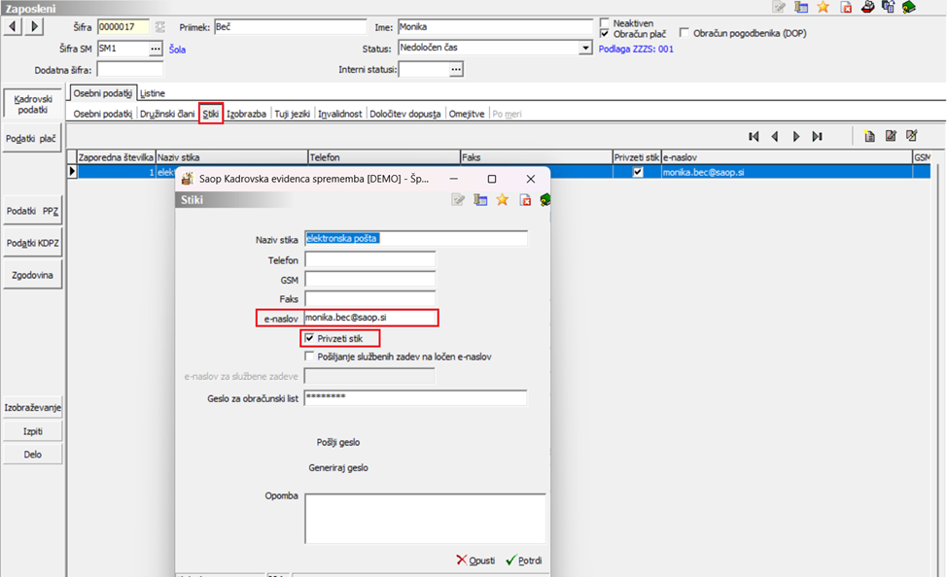Click the GSM field in Stiki dialog

(369, 280)
